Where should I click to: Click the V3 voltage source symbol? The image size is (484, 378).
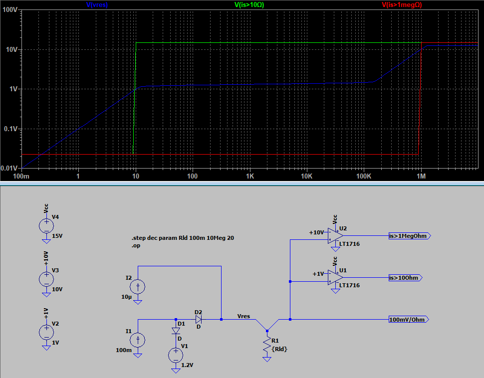tap(46, 279)
